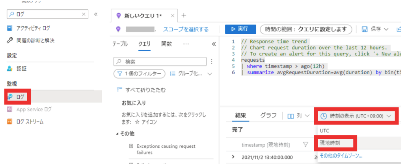This screenshot has height=167, width=408.
Task: Switch to 関数 tab
Action: click(x=166, y=44)
